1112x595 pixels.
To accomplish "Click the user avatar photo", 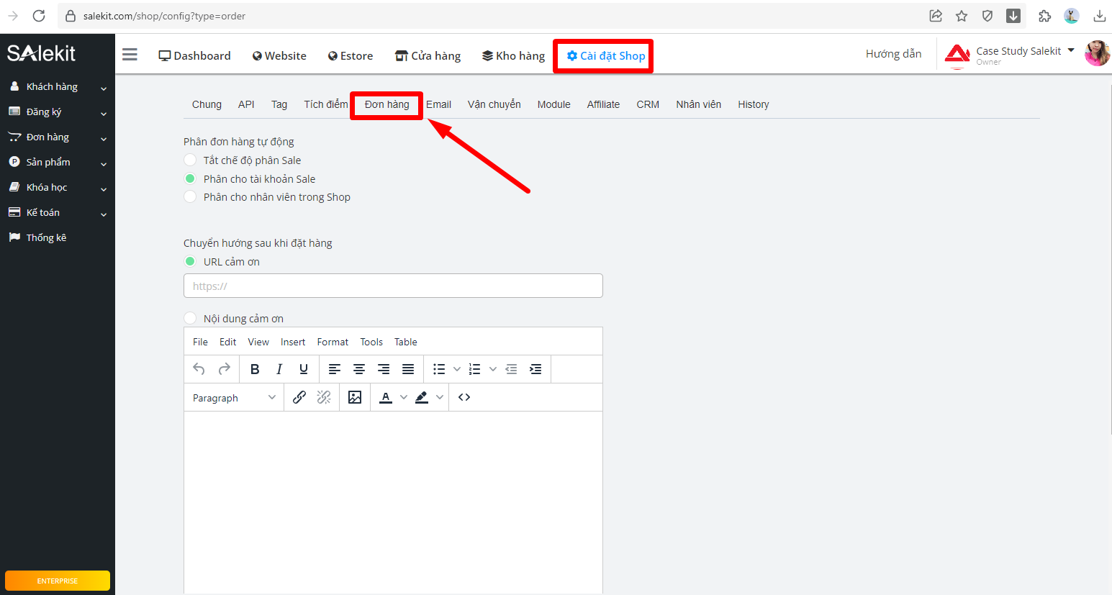I will point(1098,53).
